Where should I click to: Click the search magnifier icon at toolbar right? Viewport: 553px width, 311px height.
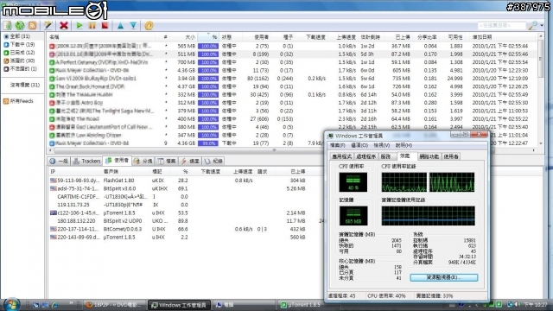(533, 25)
